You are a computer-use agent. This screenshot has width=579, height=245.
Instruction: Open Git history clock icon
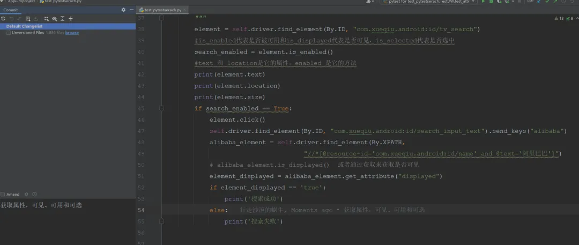point(563,2)
